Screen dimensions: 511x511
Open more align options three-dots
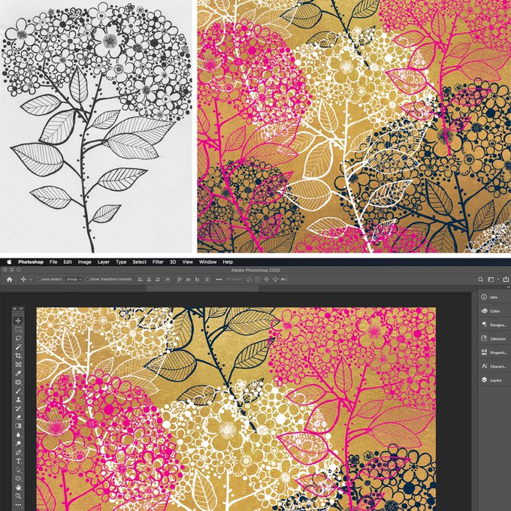219,280
